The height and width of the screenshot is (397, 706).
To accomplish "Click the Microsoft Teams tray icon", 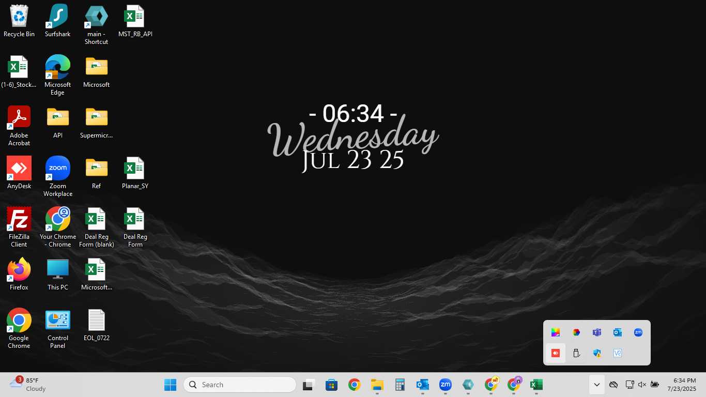I will pyautogui.click(x=597, y=332).
